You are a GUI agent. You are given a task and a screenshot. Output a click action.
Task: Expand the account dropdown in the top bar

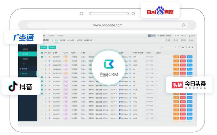pos(164,36)
